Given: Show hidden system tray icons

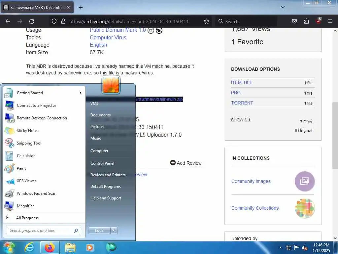Looking at the screenshot, I should (x=281, y=248).
